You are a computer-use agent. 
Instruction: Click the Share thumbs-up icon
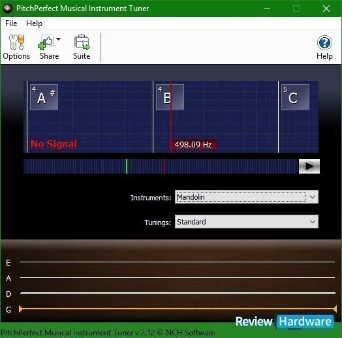click(46, 42)
